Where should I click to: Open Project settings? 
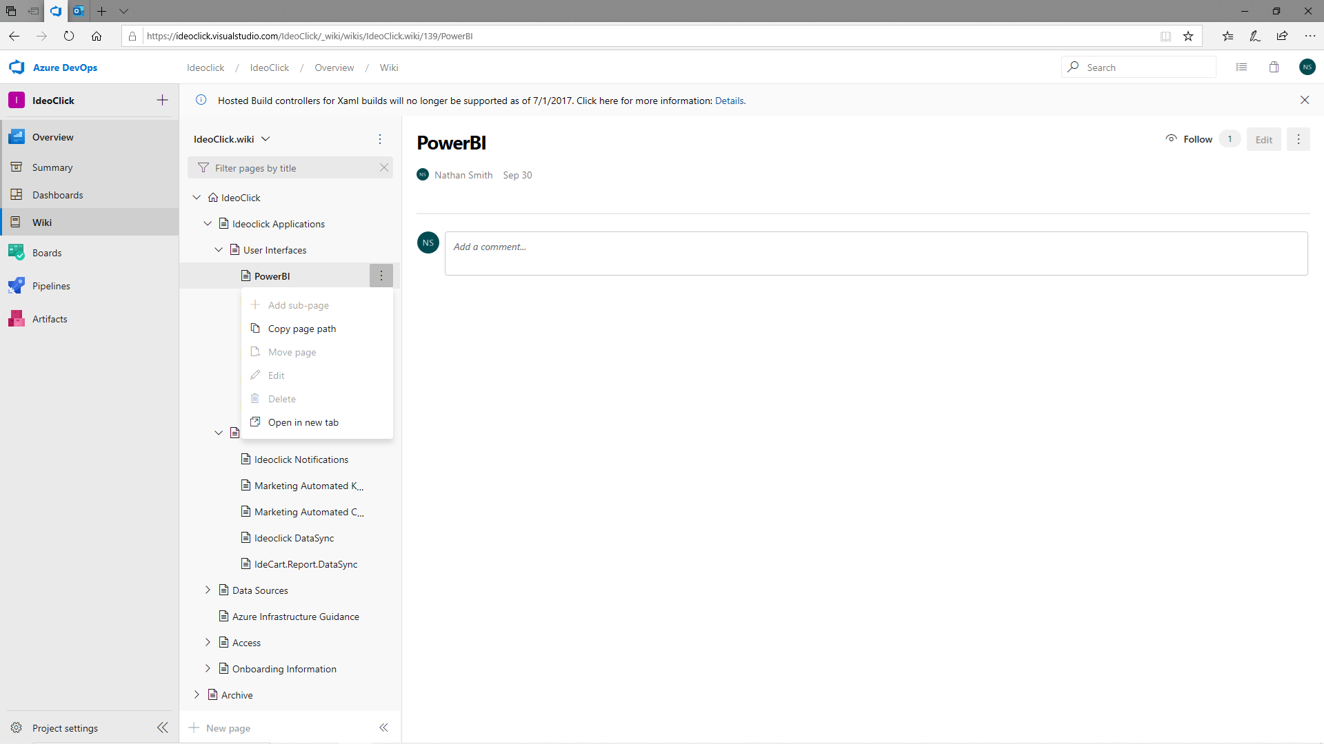pyautogui.click(x=65, y=728)
